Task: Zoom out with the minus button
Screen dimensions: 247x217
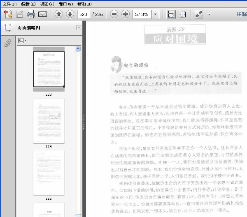Action: click(114, 14)
